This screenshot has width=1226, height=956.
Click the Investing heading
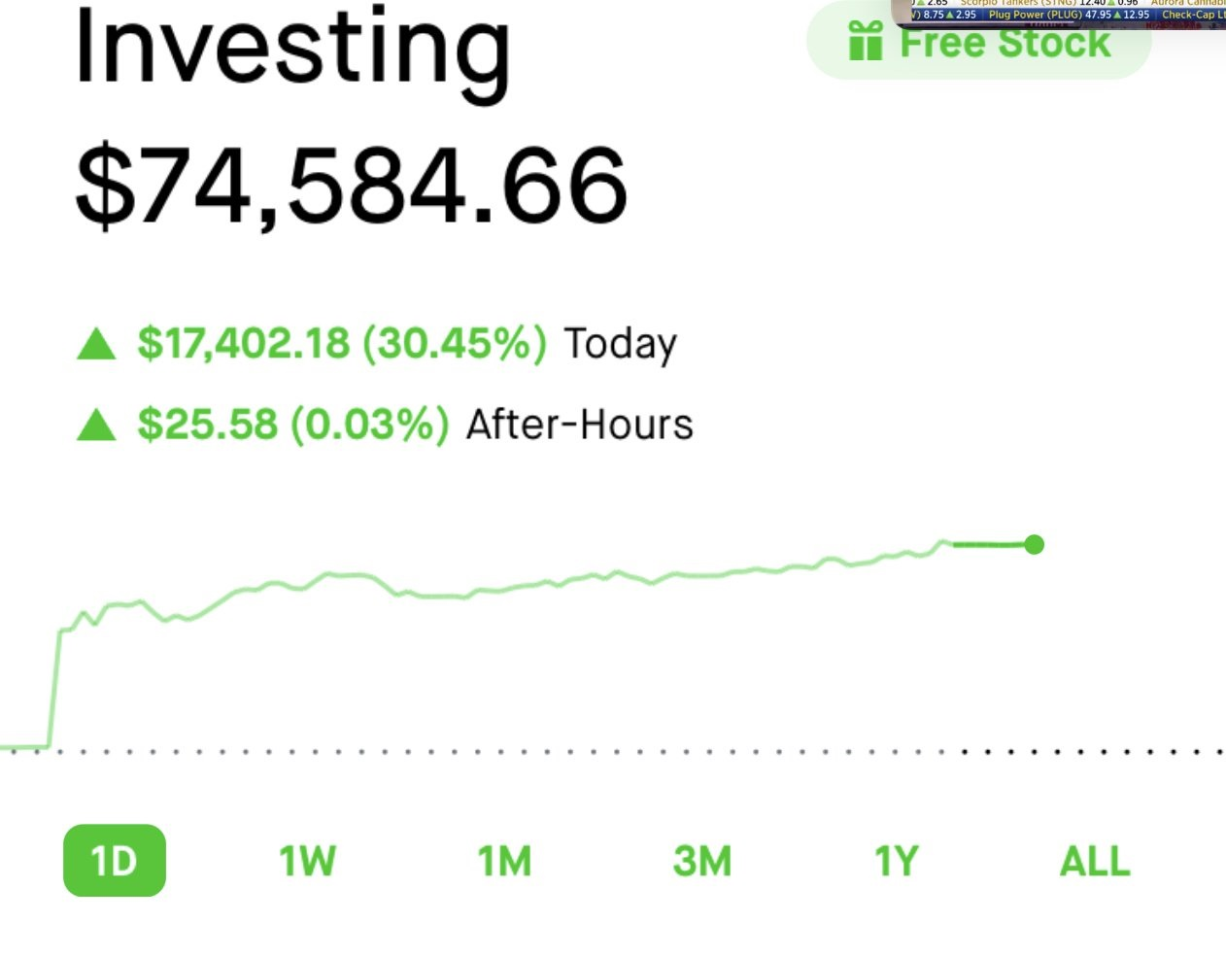291,49
